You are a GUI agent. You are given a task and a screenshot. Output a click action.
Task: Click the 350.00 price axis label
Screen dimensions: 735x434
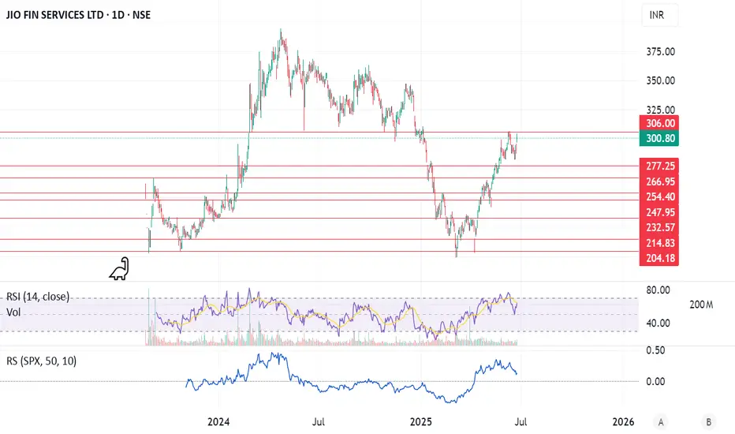coord(660,80)
